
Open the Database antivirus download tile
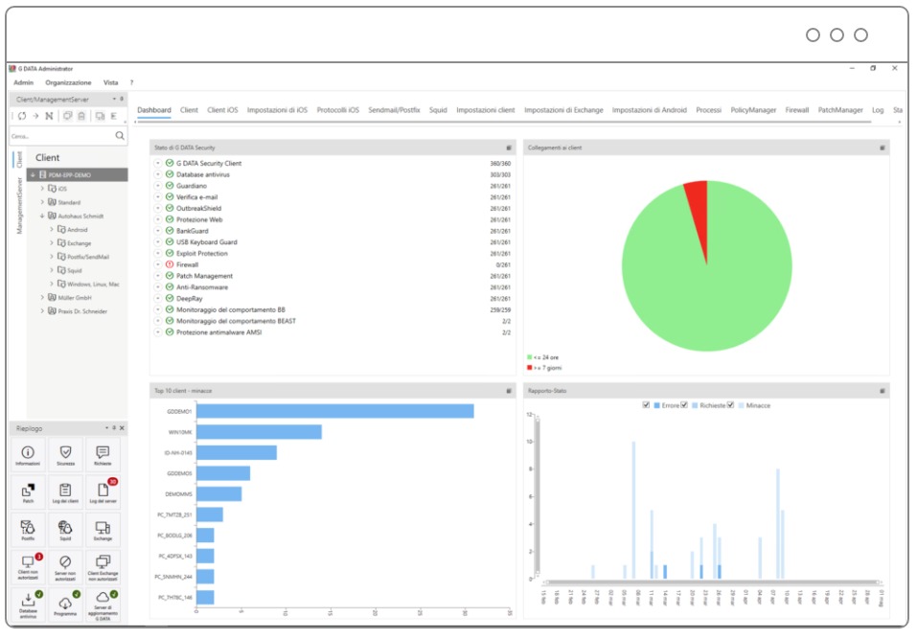pos(28,605)
